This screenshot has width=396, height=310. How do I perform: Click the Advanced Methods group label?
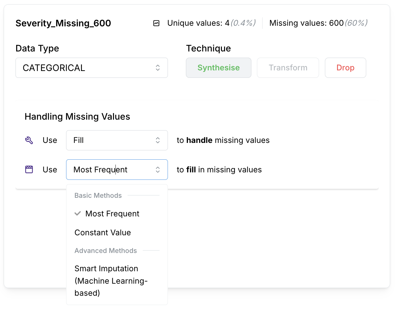point(106,250)
